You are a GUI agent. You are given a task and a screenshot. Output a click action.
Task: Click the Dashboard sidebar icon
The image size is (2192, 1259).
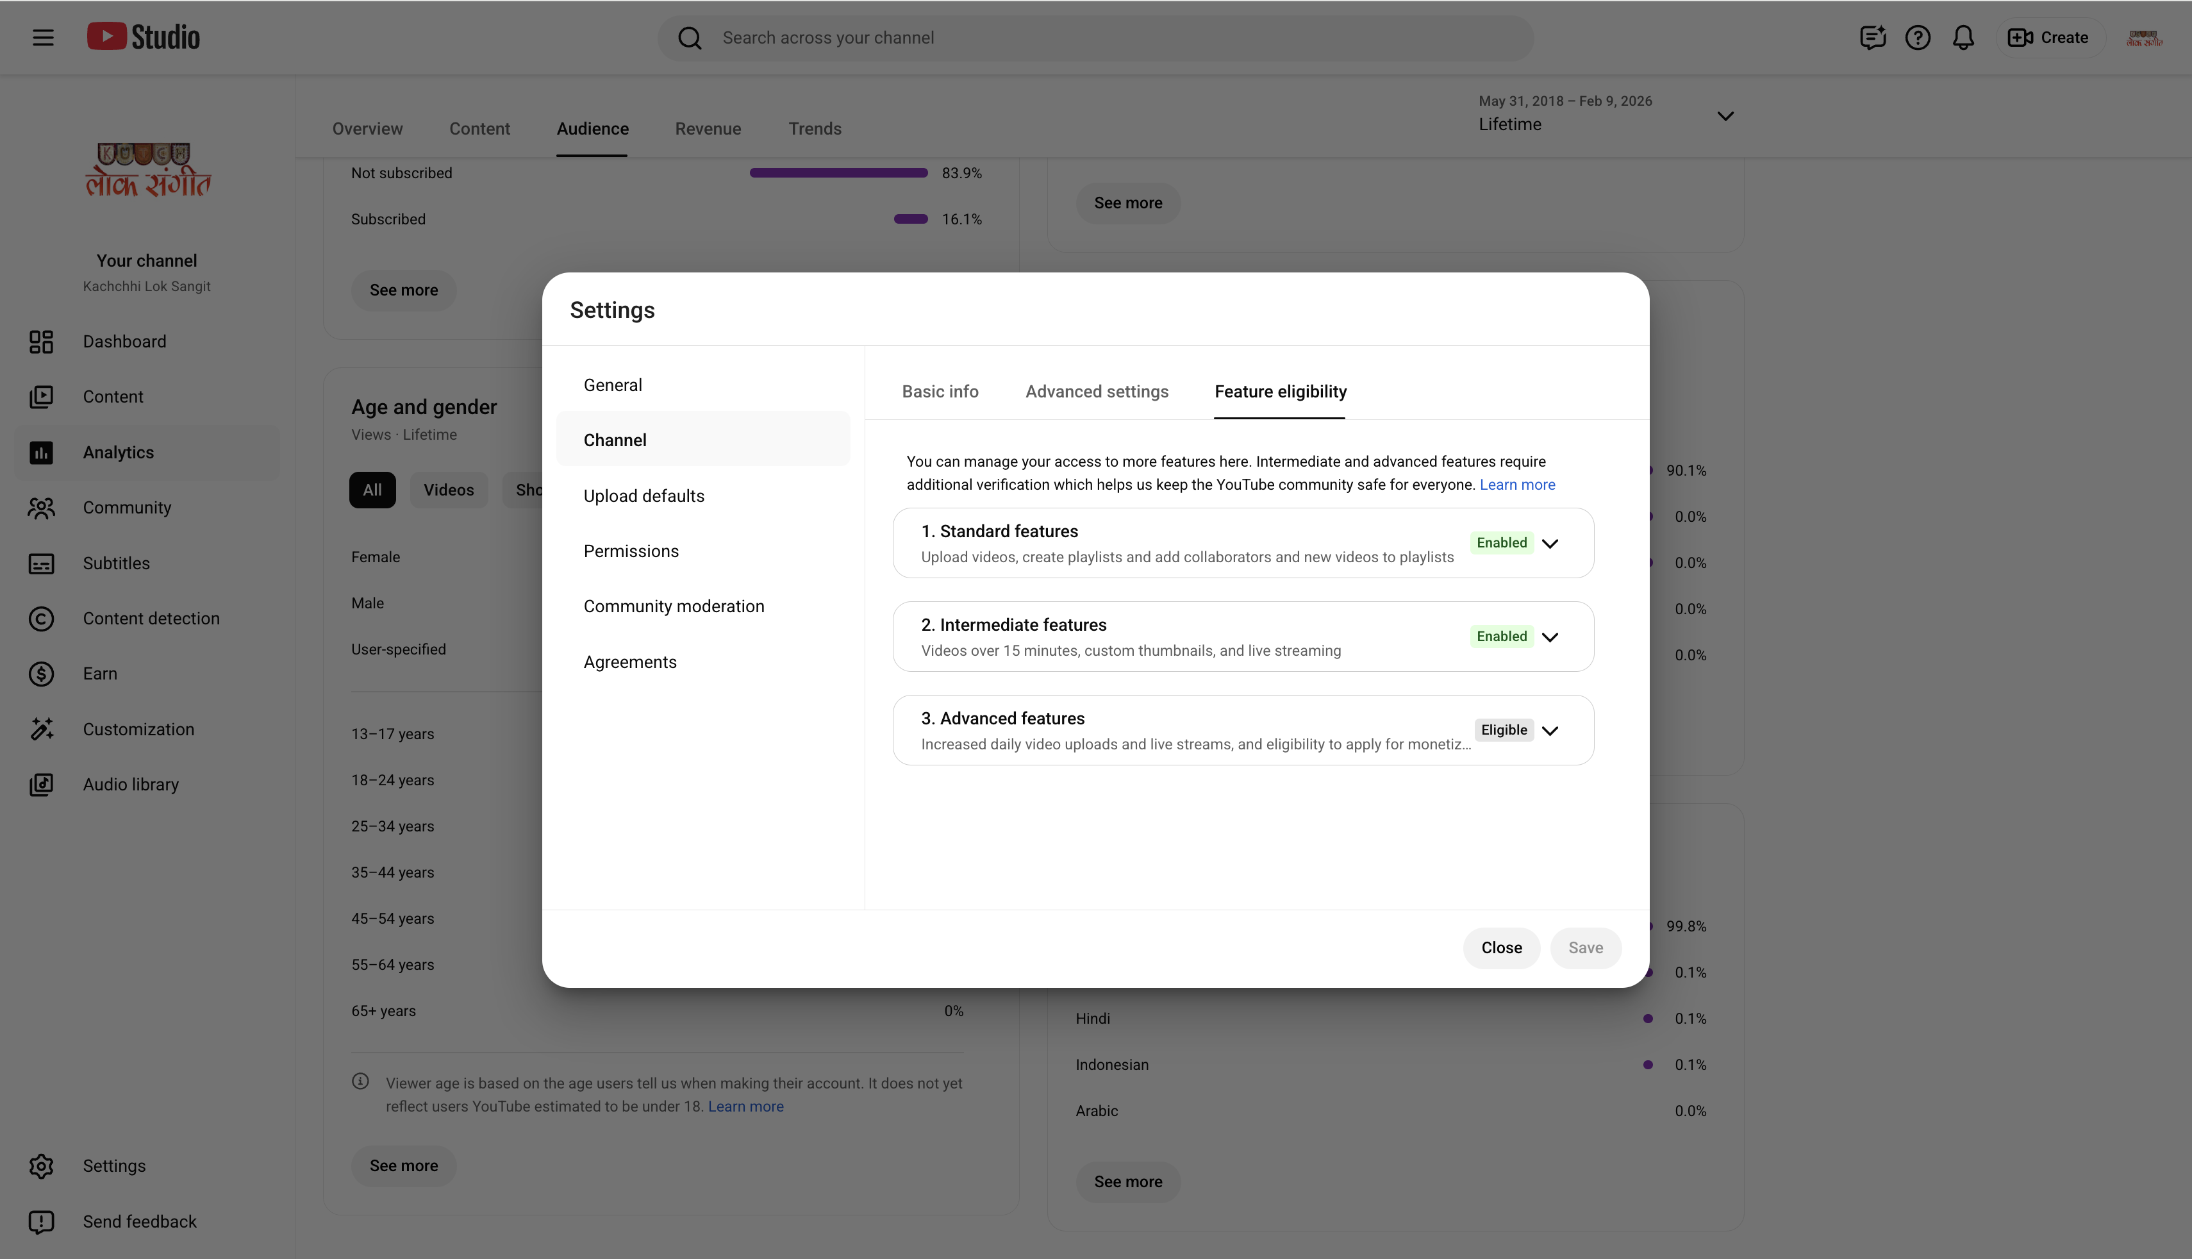click(x=42, y=342)
